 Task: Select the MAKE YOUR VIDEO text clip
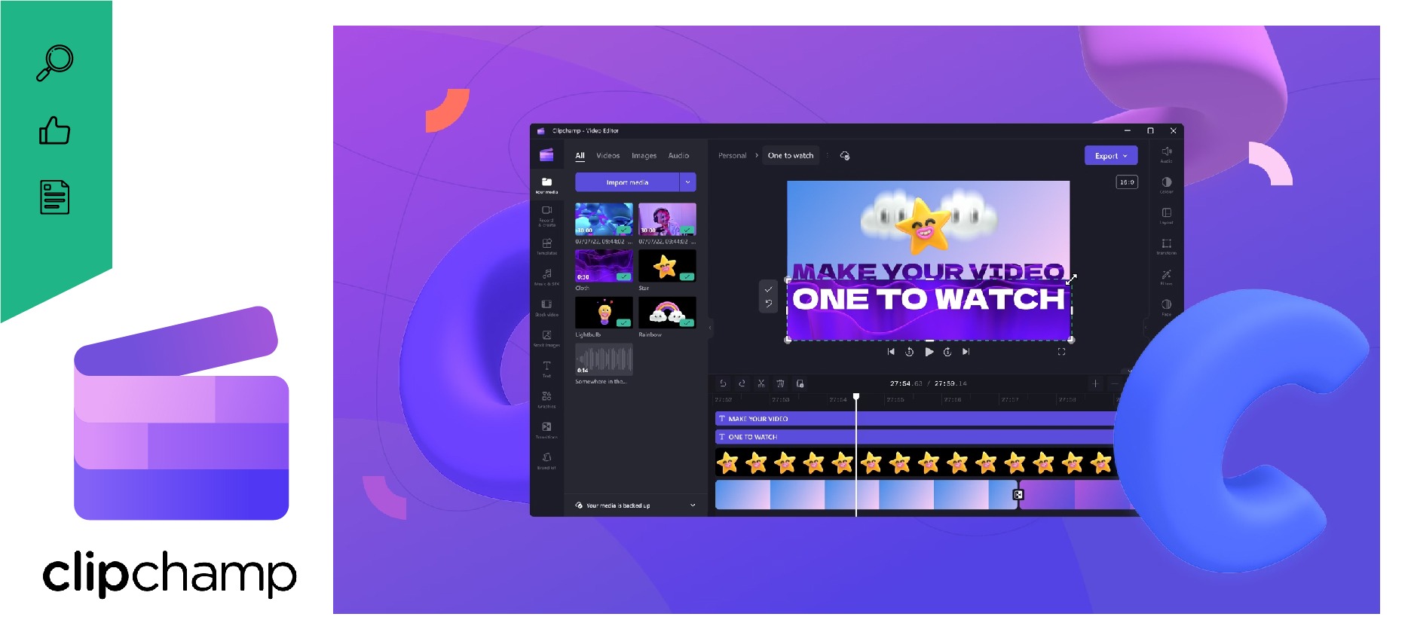pos(916,419)
